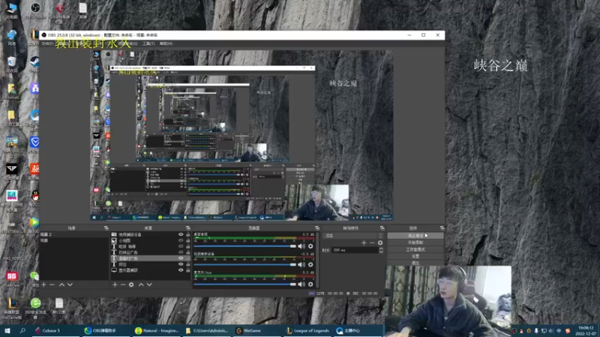The width and height of the screenshot is (600, 337).
Task: Toggle lock of 小地图 source
Action: coord(188,240)
